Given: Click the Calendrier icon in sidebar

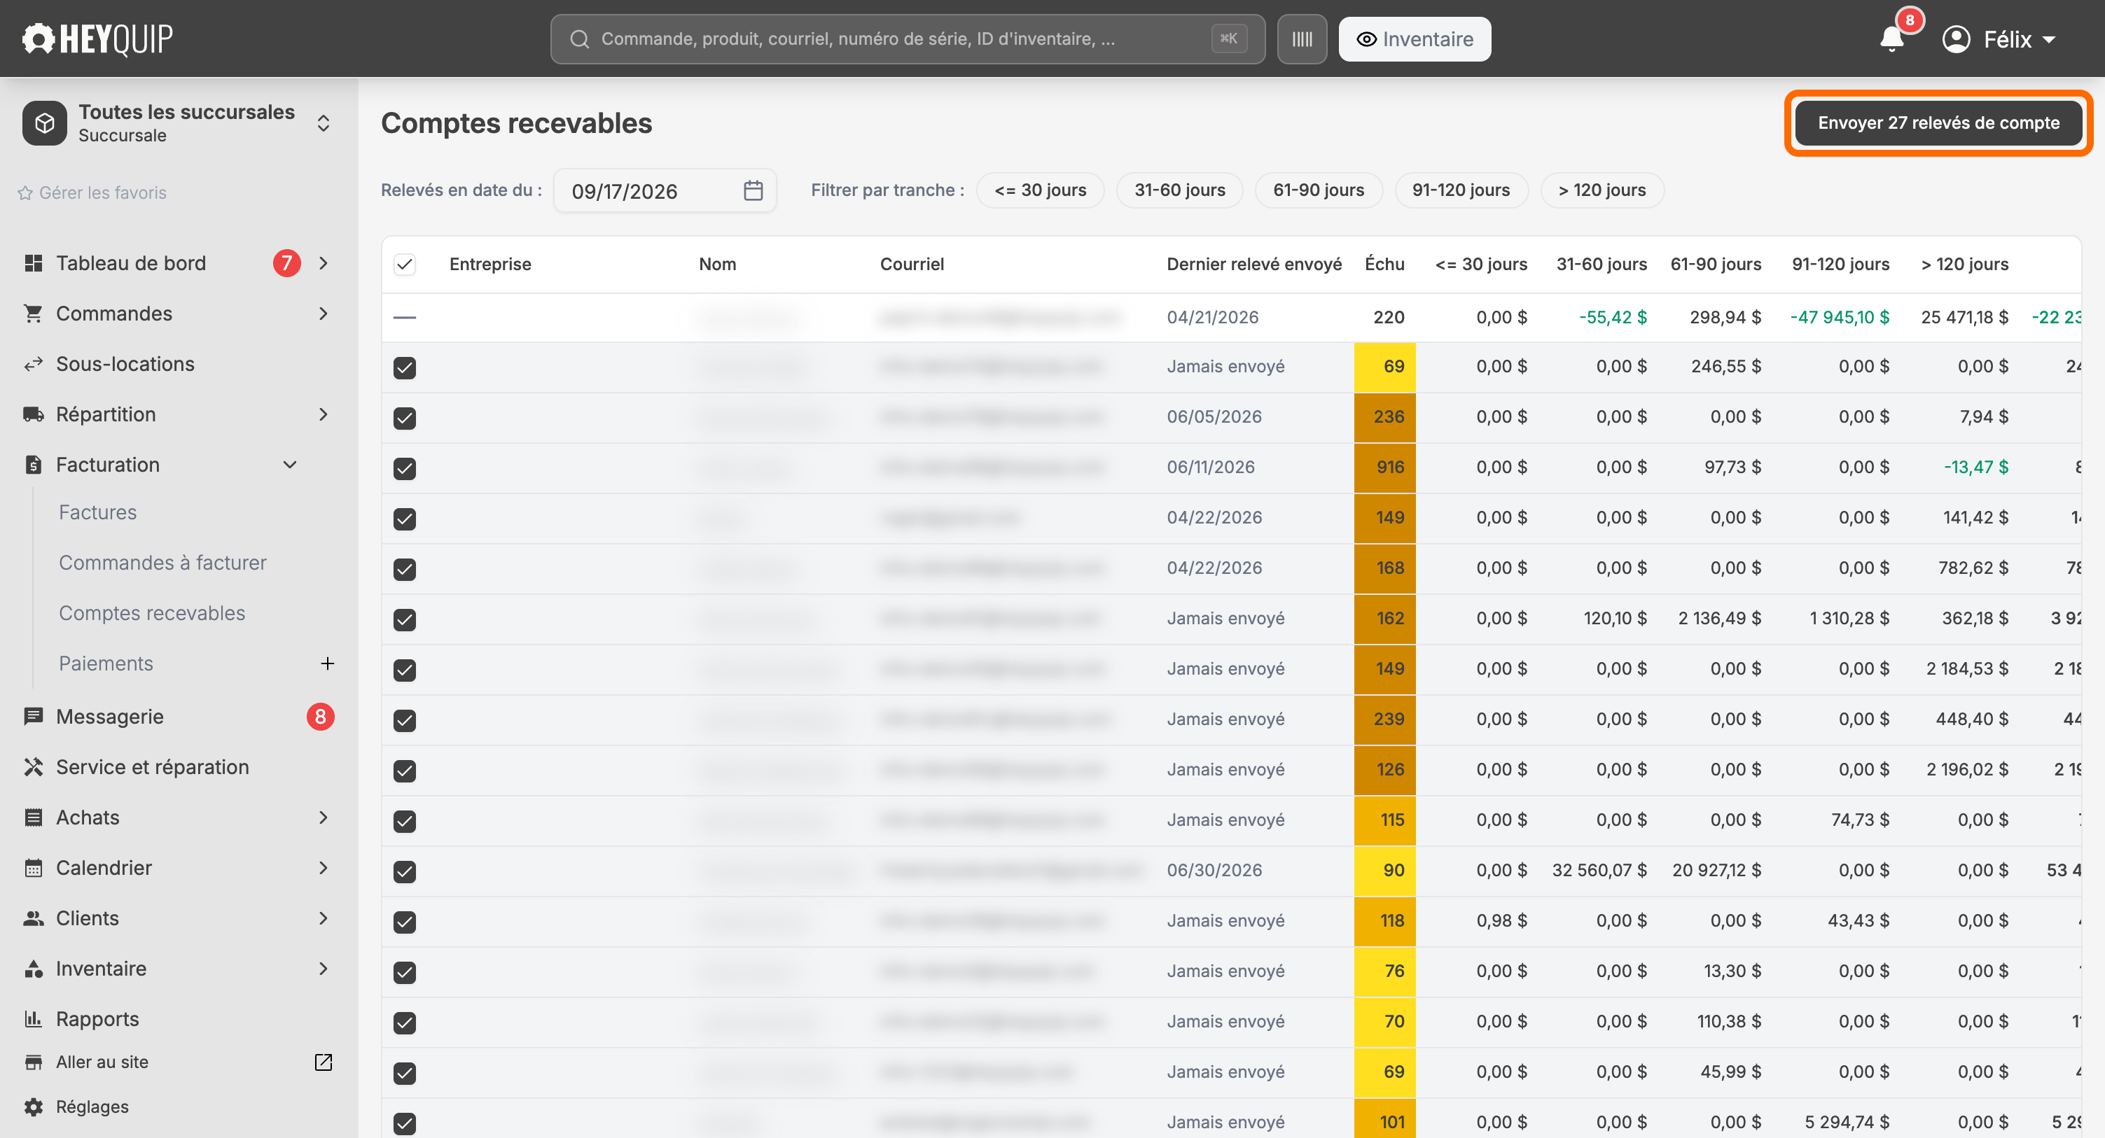Looking at the screenshot, I should (34, 868).
